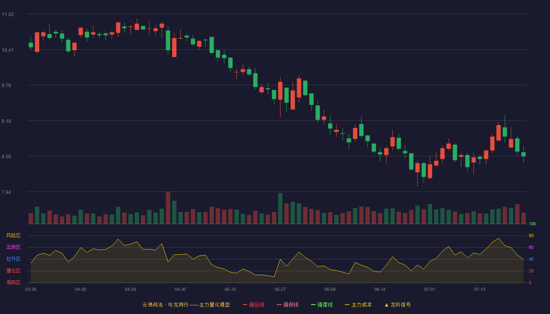This screenshot has width=550, height=314.
Task: Select the 建仓区 zone label
Action: point(13,271)
